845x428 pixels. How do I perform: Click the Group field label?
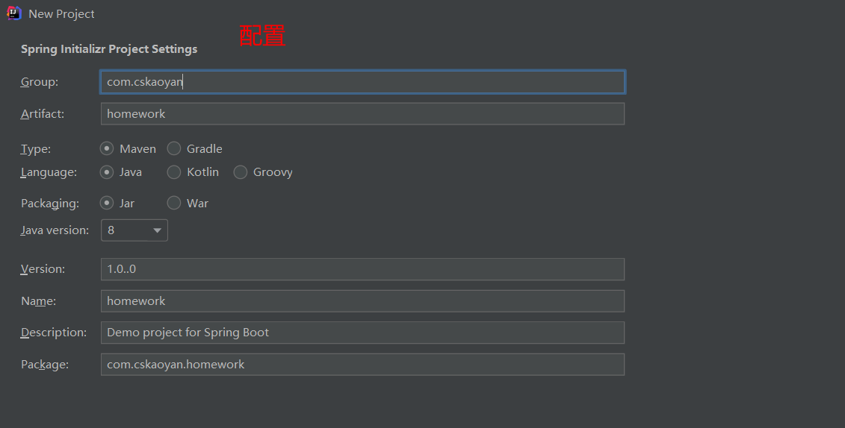click(40, 82)
